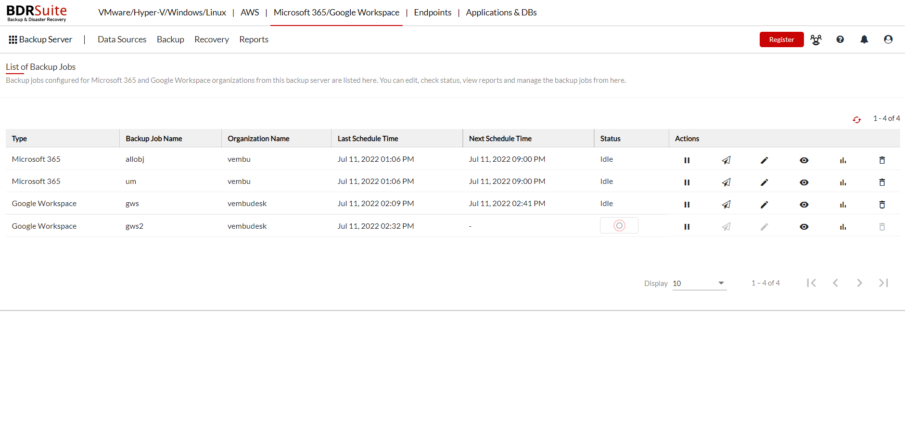Image resolution: width=905 pixels, height=441 pixels.
Task: Open the Backup menu
Action: [170, 39]
